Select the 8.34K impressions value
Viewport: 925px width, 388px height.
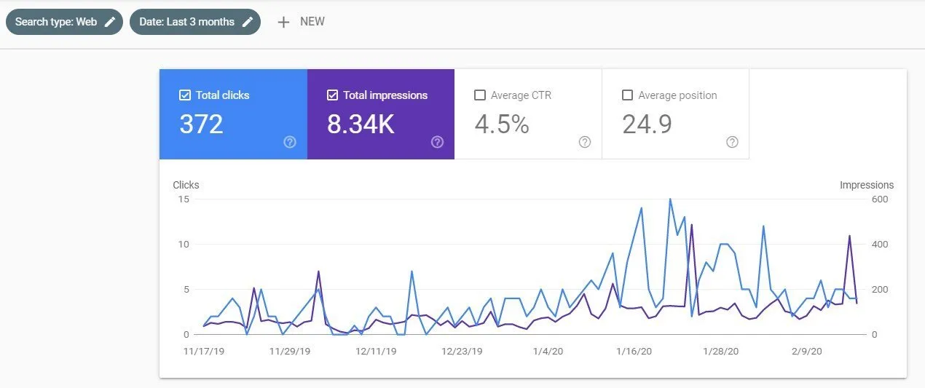pos(361,124)
